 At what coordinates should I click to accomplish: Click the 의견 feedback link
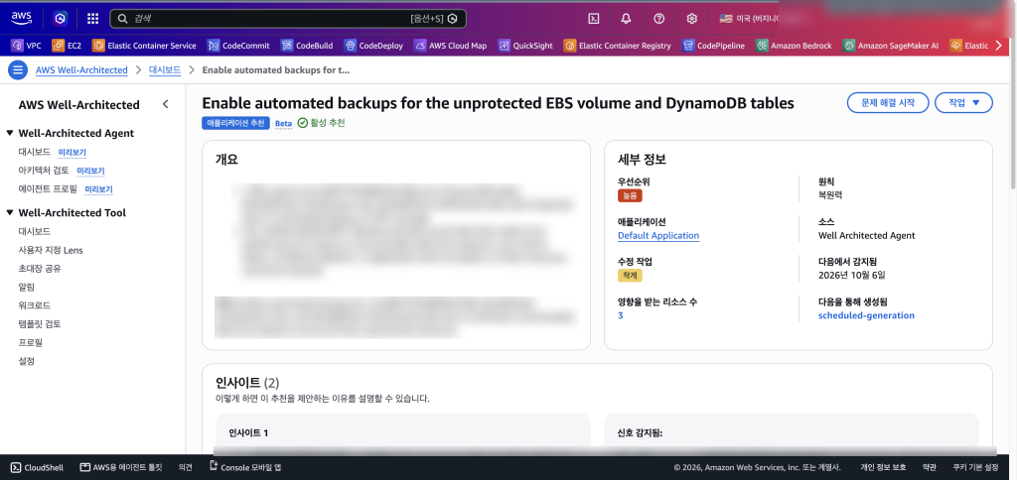(186, 467)
